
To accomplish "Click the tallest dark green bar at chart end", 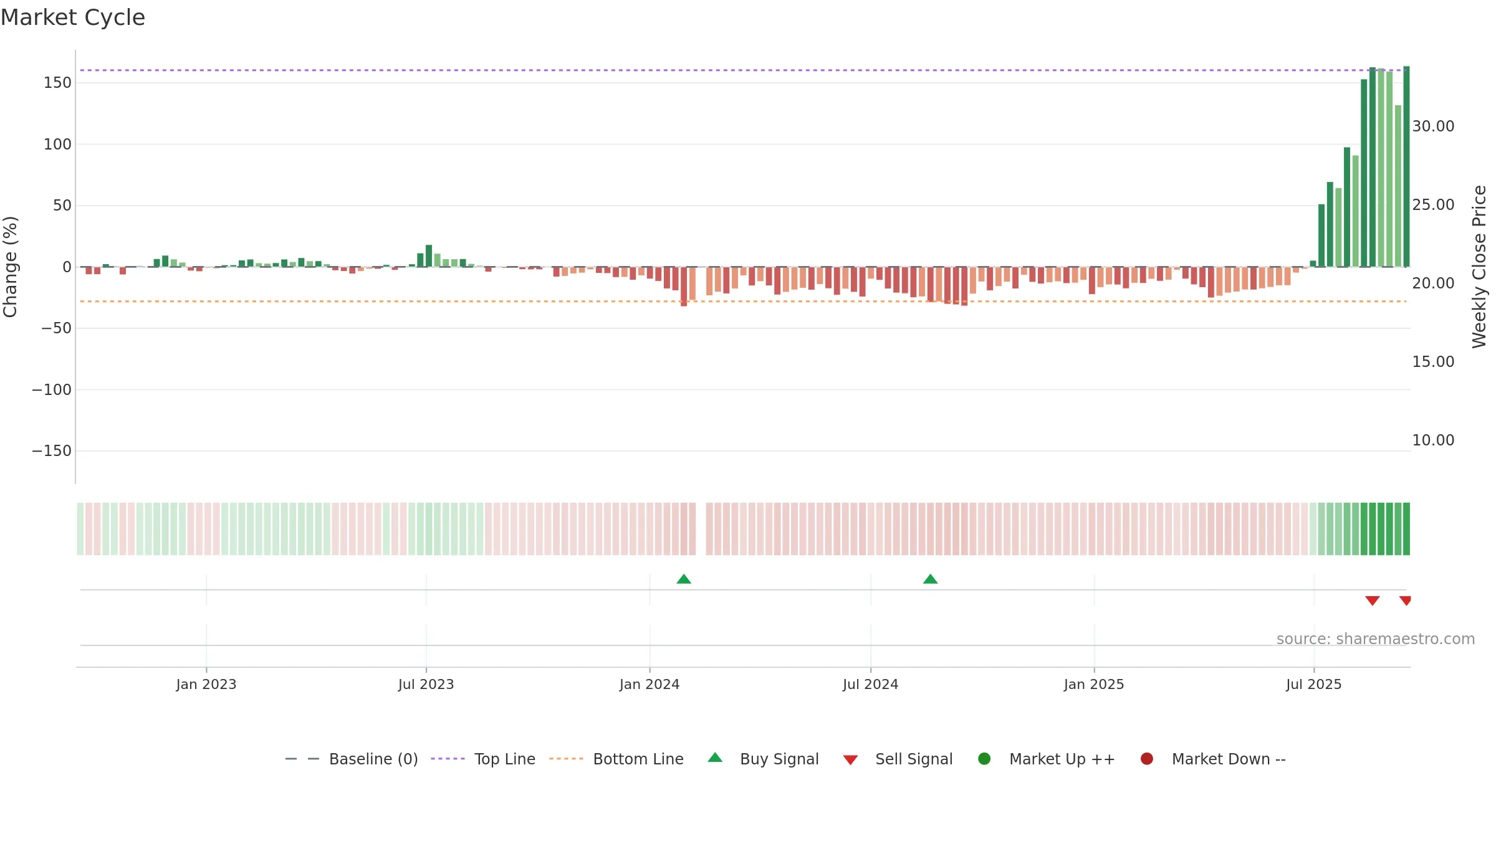I will click(1406, 166).
